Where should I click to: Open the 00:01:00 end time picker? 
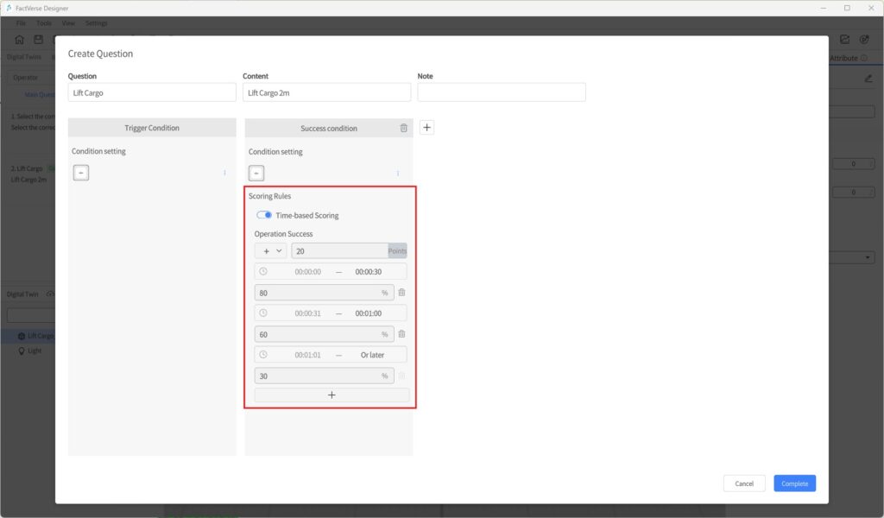pyautogui.click(x=369, y=313)
